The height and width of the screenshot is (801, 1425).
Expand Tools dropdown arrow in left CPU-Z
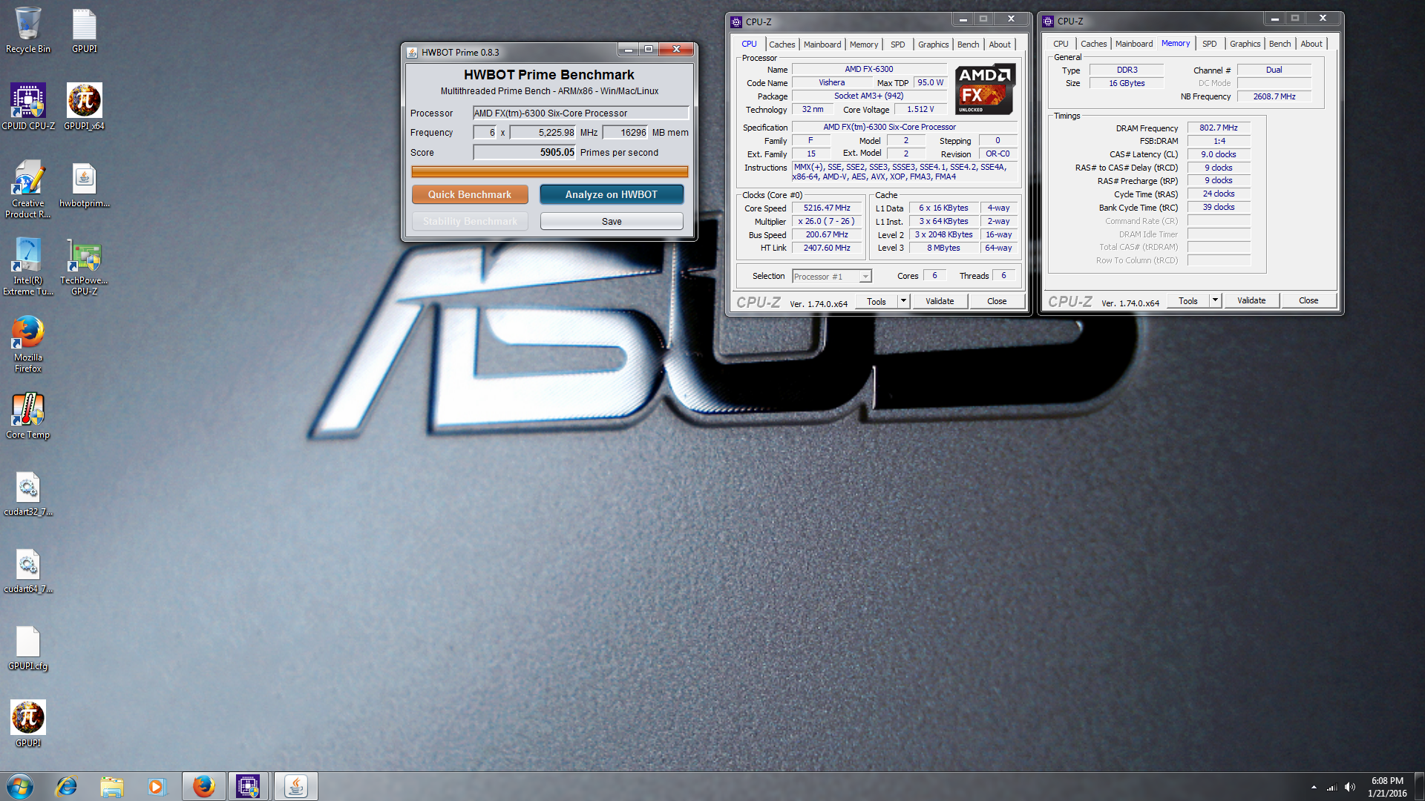(903, 301)
